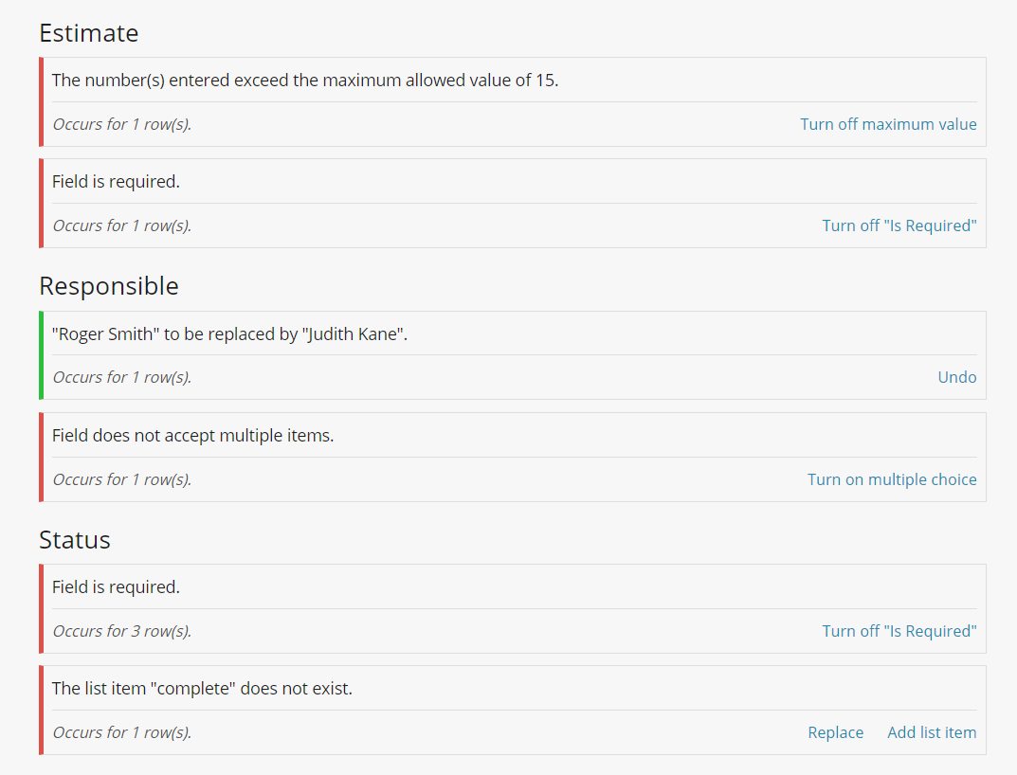Screen dimensions: 1017x775
Task: Click the Estimate section heading
Action: coord(89,33)
